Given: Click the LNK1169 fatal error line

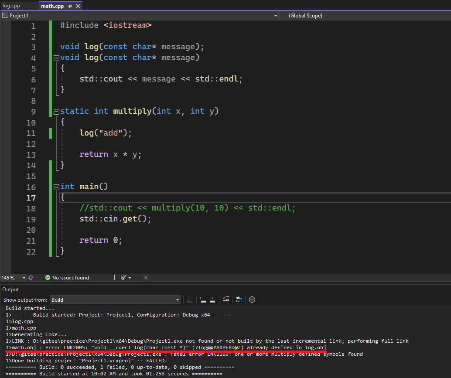Looking at the screenshot, I should pos(184,354).
